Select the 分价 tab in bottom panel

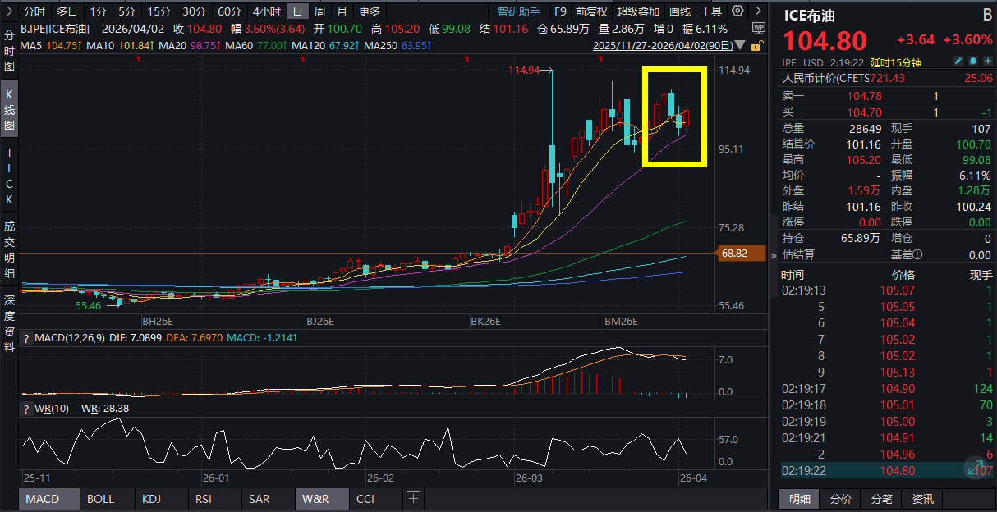tap(840, 499)
